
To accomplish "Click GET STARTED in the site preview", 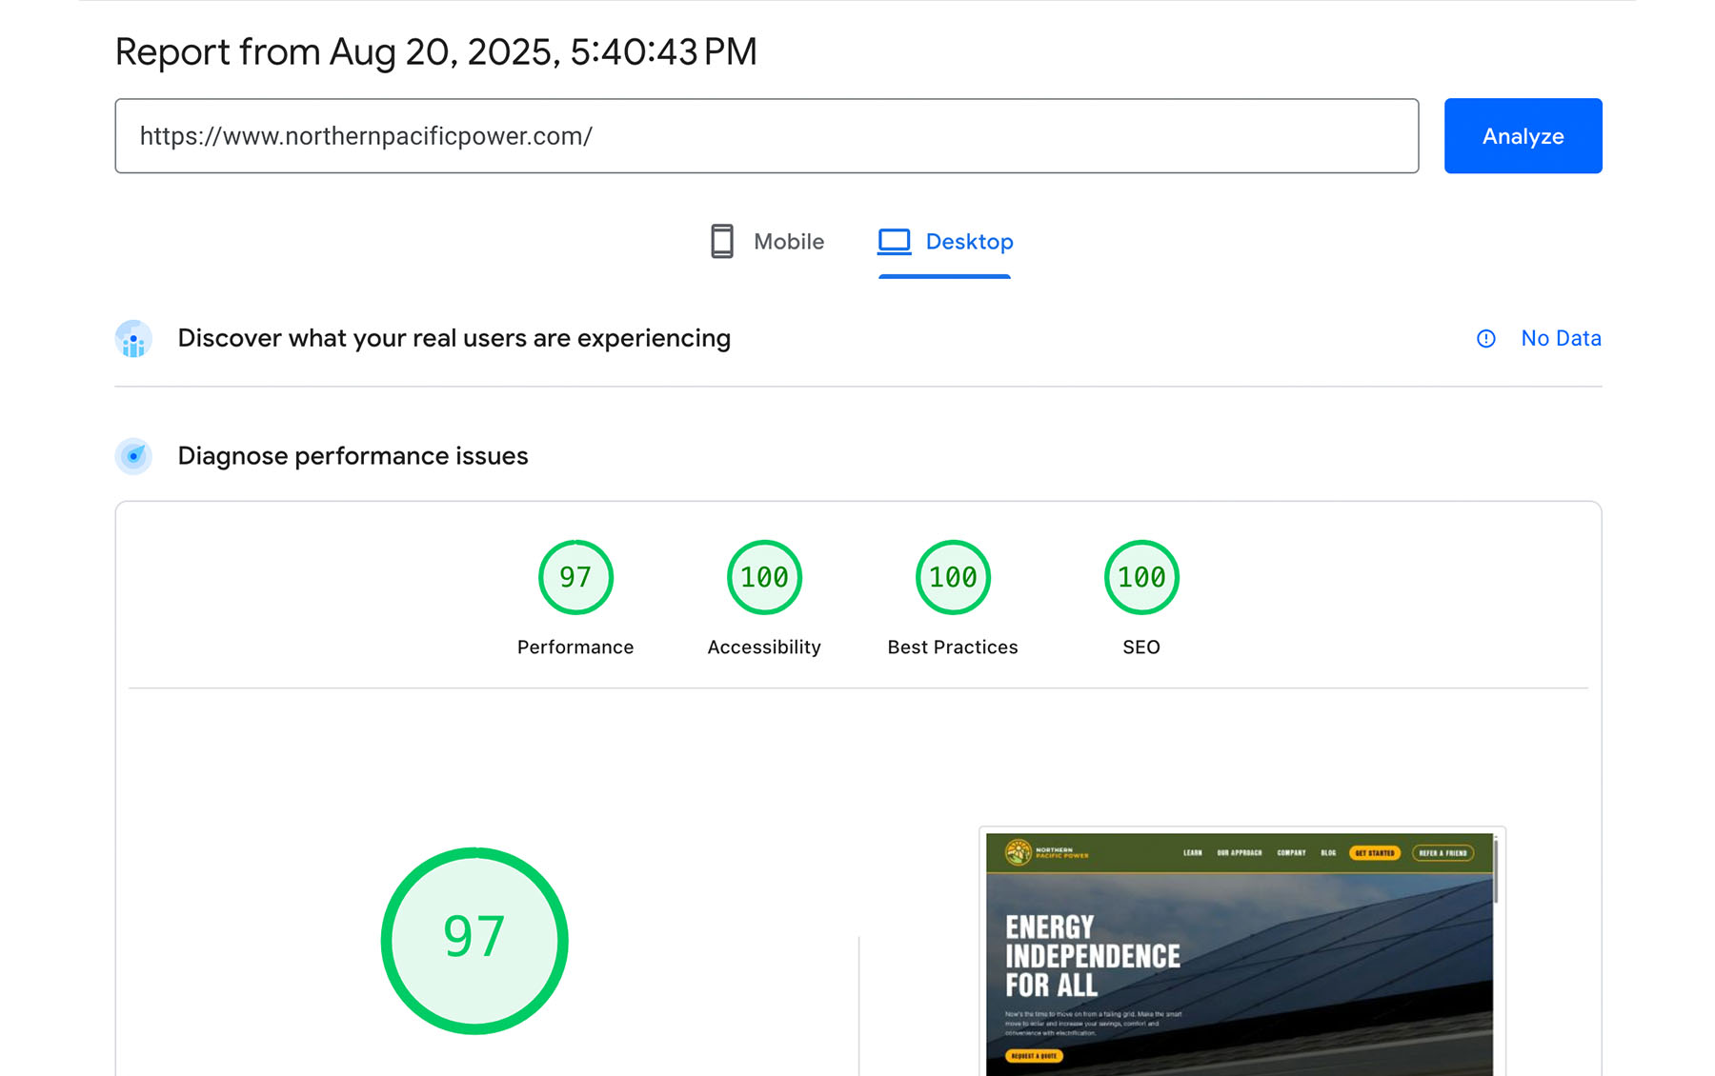I will 1374,853.
